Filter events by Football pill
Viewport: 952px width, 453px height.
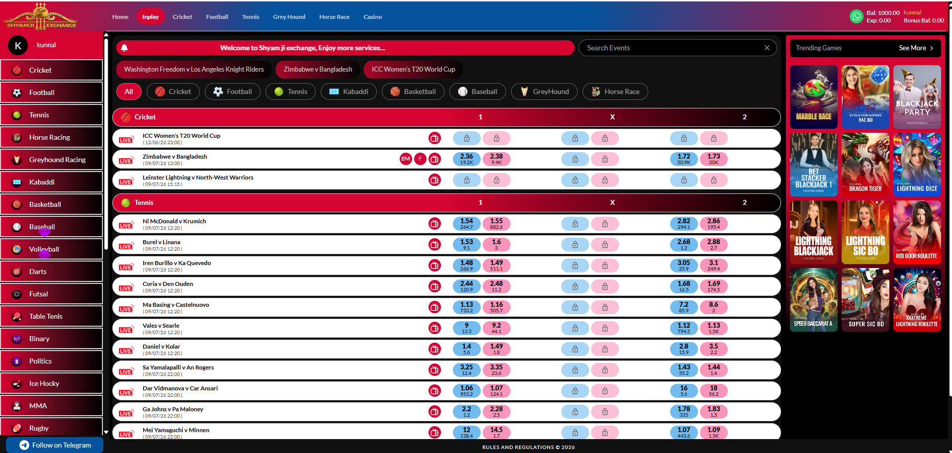pyautogui.click(x=233, y=91)
